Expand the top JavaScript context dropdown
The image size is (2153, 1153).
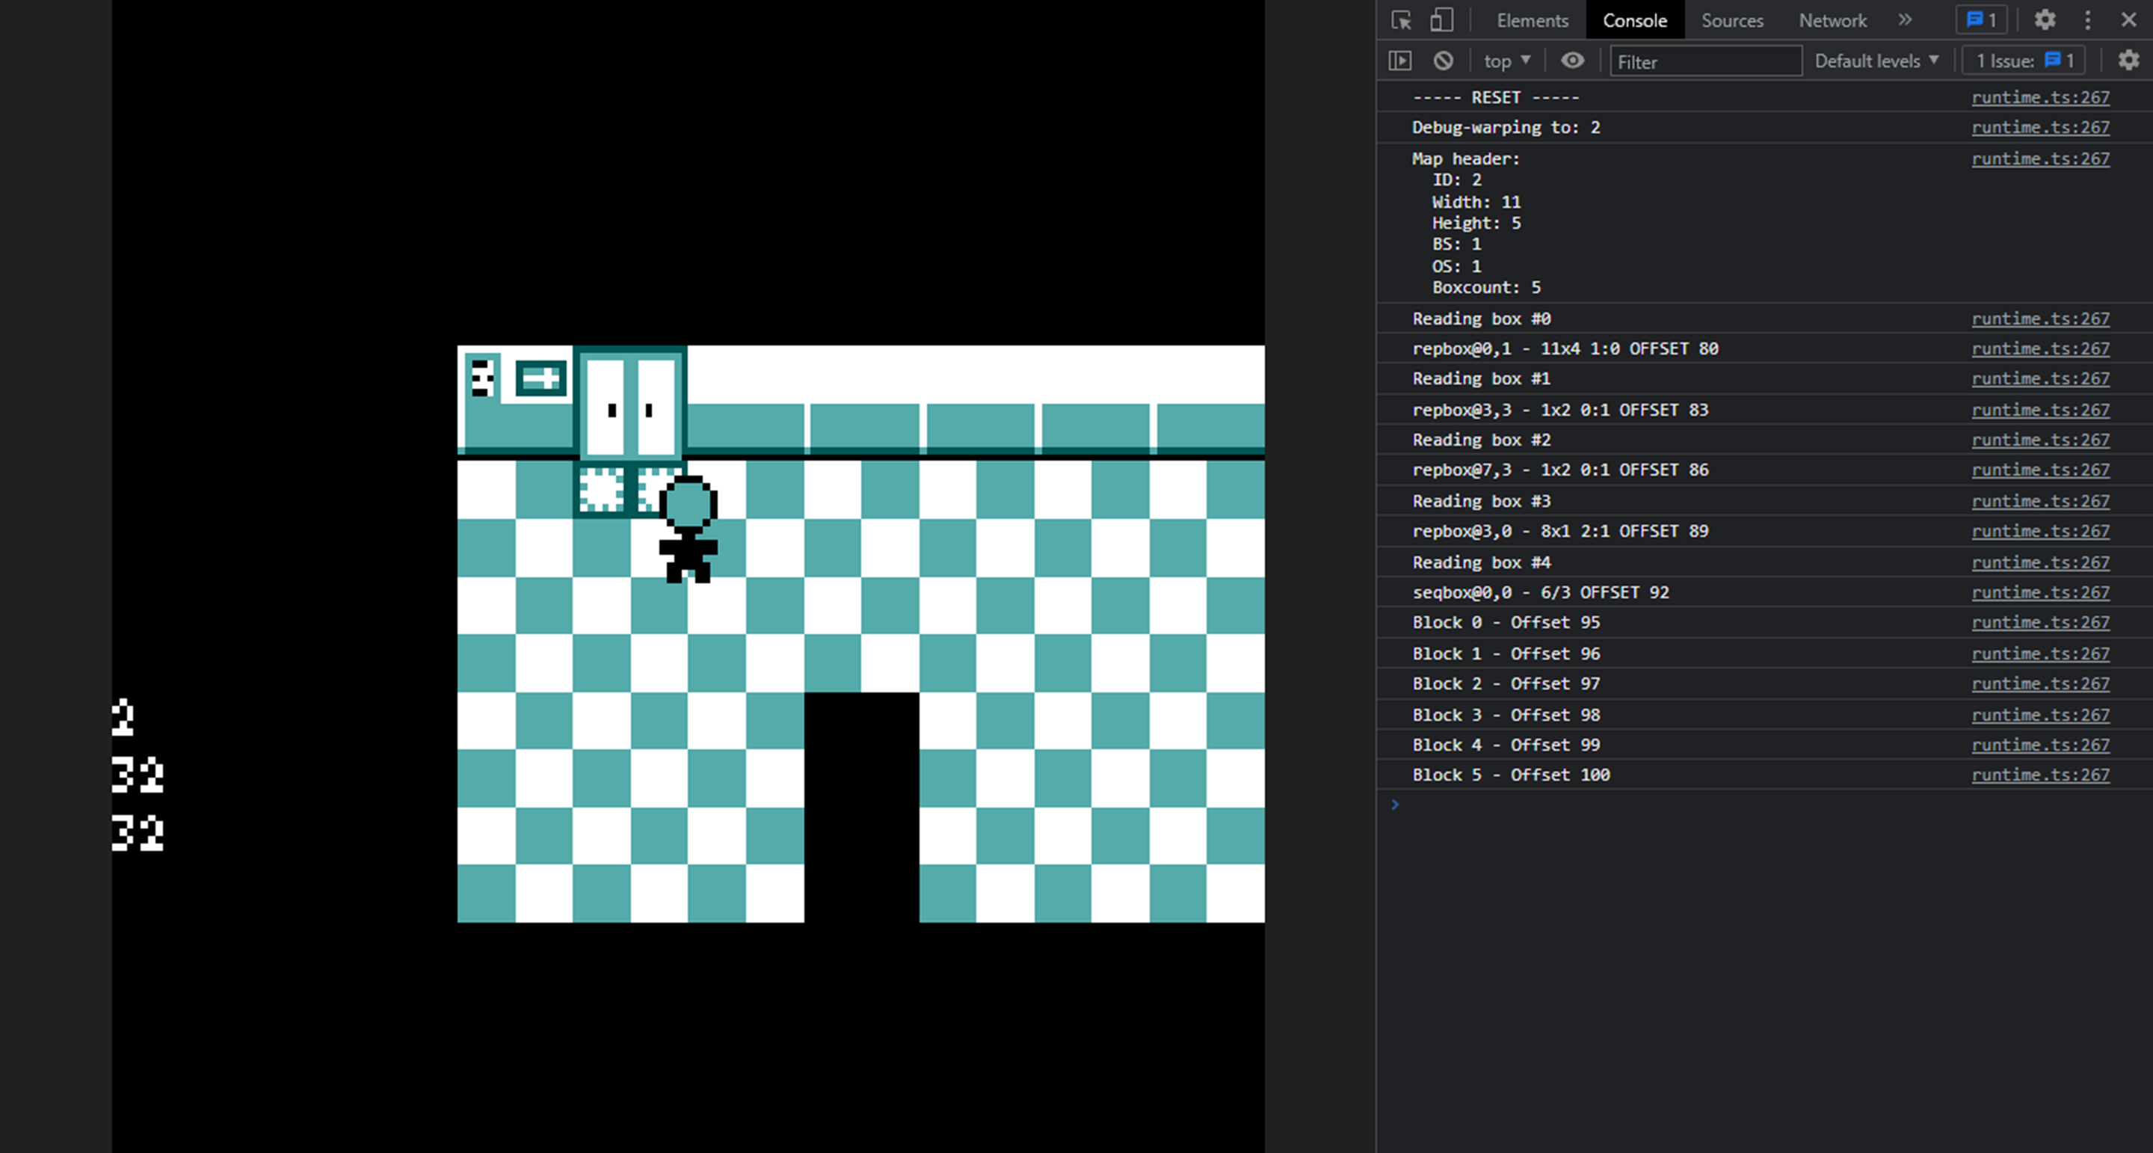pyautogui.click(x=1507, y=61)
